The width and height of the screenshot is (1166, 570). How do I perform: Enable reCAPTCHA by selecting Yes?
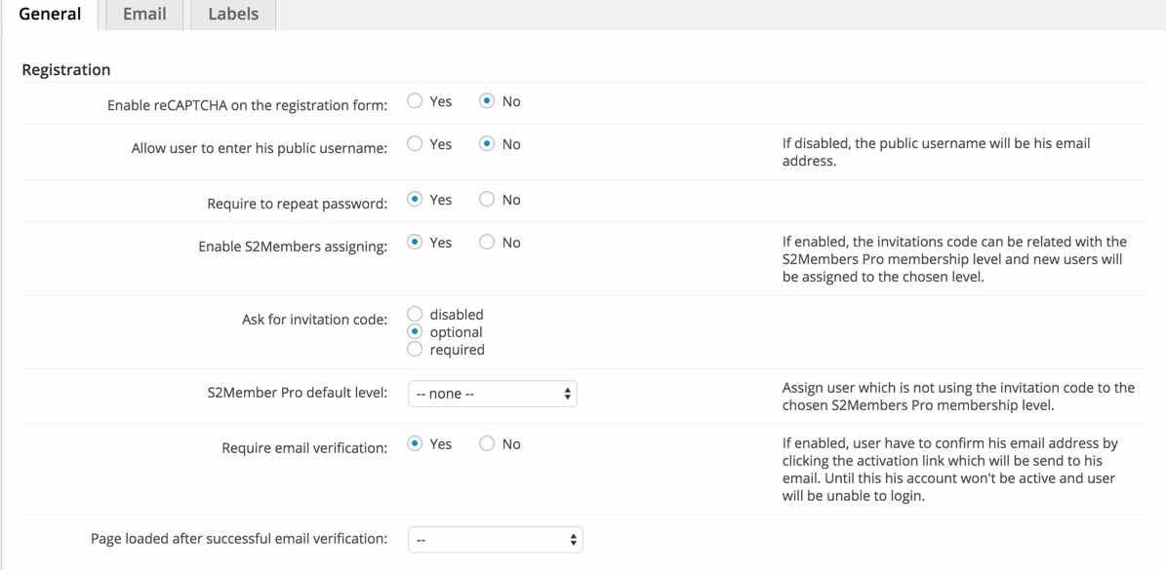415,100
